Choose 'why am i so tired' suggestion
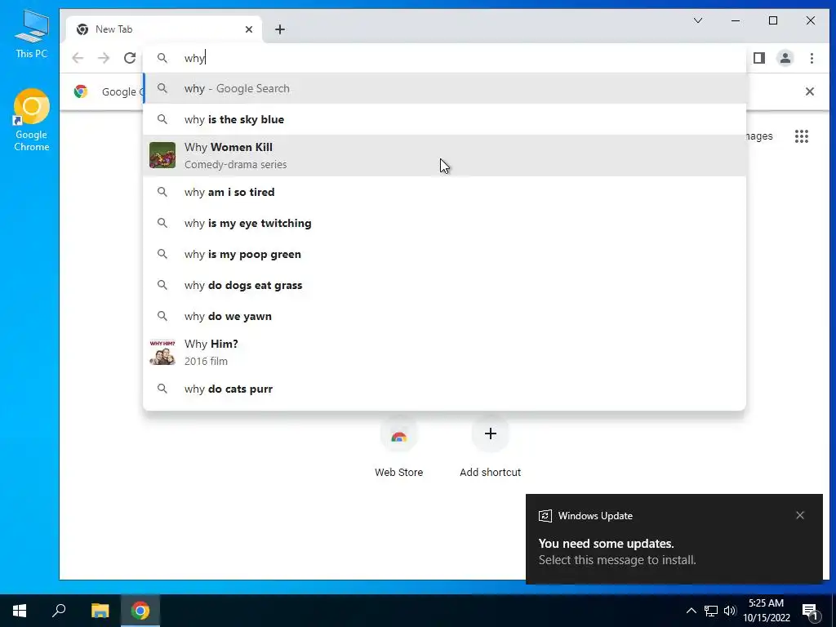836x627 pixels. (444, 192)
